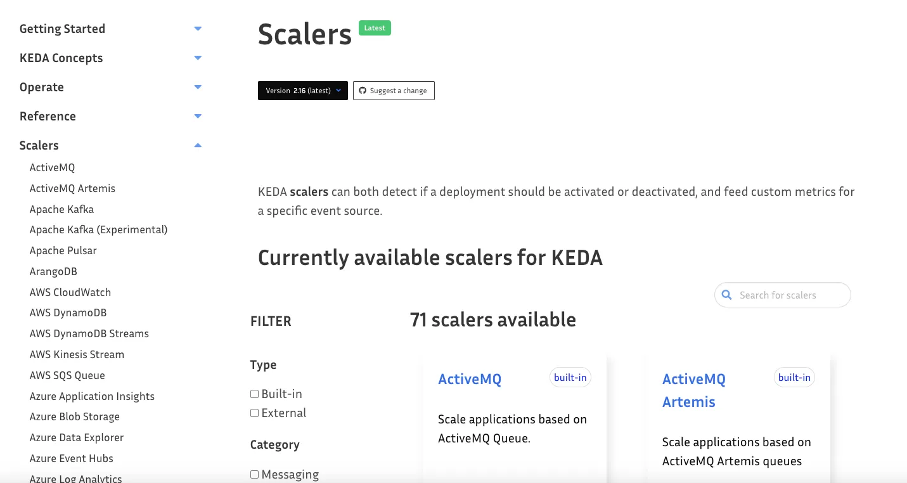
Task: Expand the Reference section arrow
Action: [198, 116]
